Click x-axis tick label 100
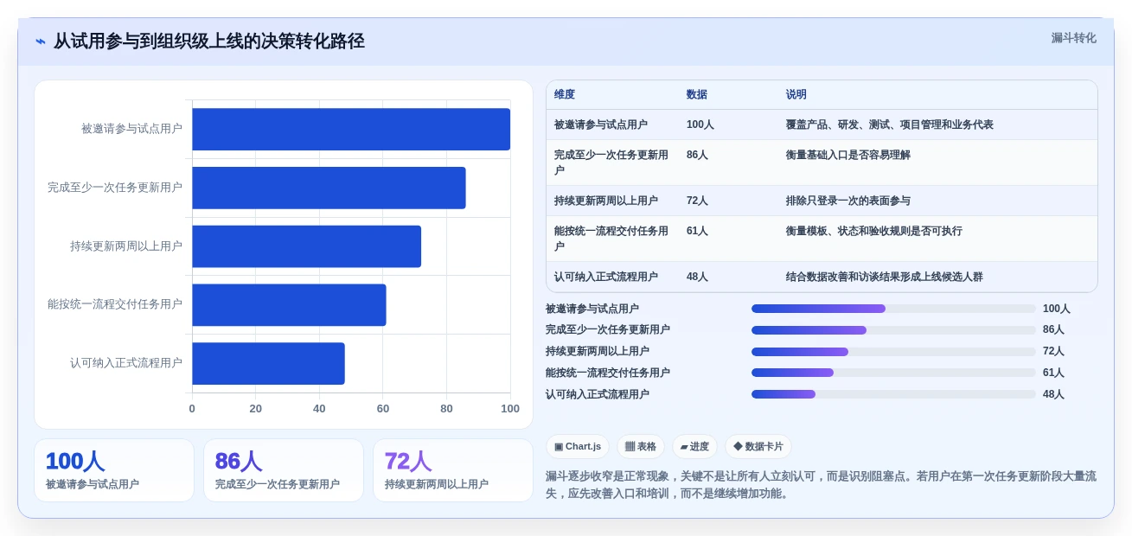Image resolution: width=1132 pixels, height=536 pixels. tap(510, 409)
